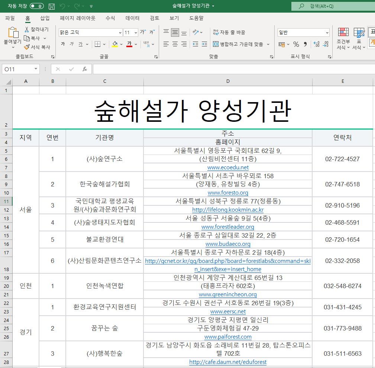Open the www.foresto.org link
The image size is (375, 368).
[228, 193]
